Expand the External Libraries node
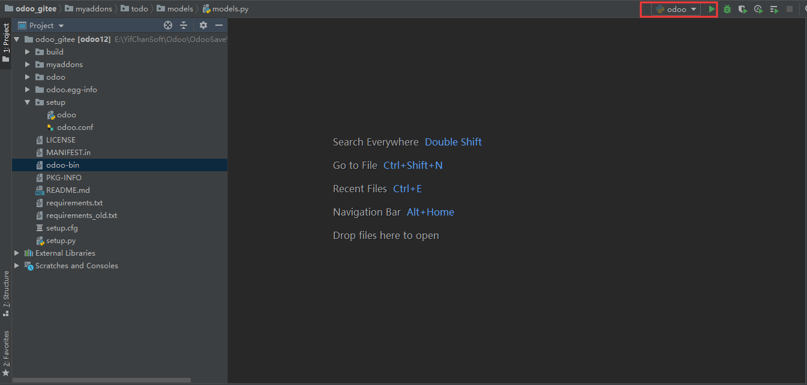This screenshot has height=385, width=807. pyautogui.click(x=17, y=253)
